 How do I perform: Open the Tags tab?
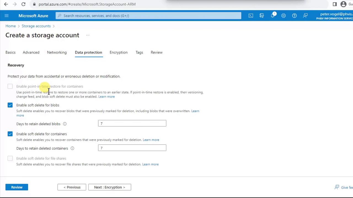pos(139,52)
